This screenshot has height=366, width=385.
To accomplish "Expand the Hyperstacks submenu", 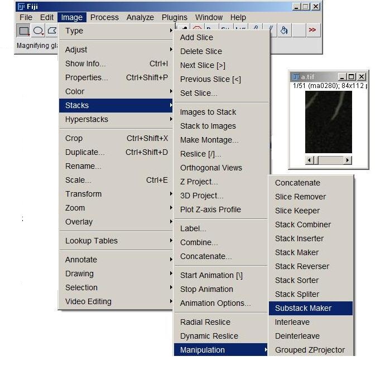I will 116,119.
